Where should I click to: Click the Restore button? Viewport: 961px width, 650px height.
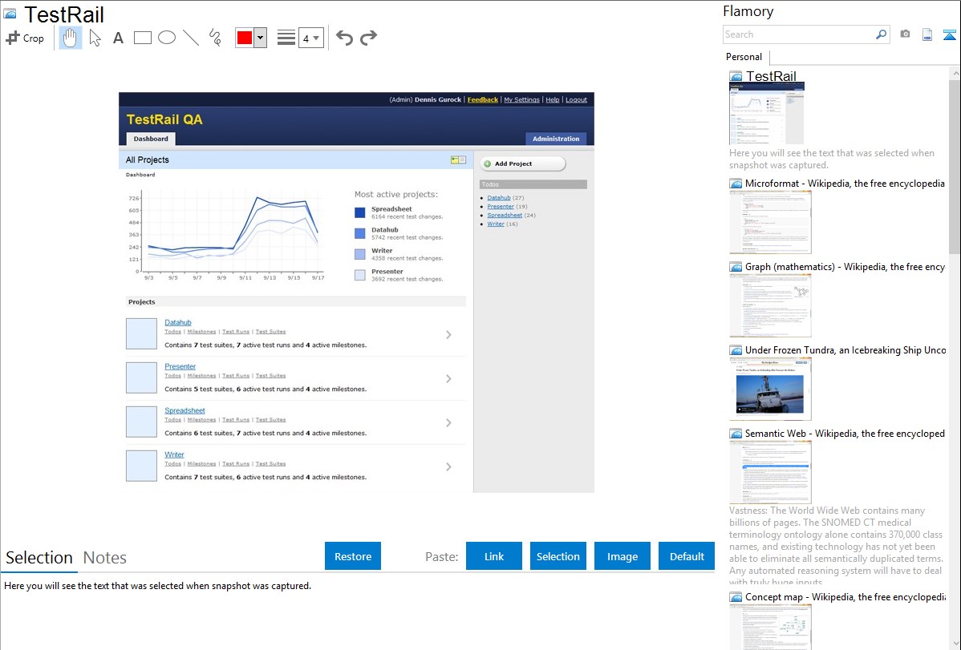tap(353, 556)
